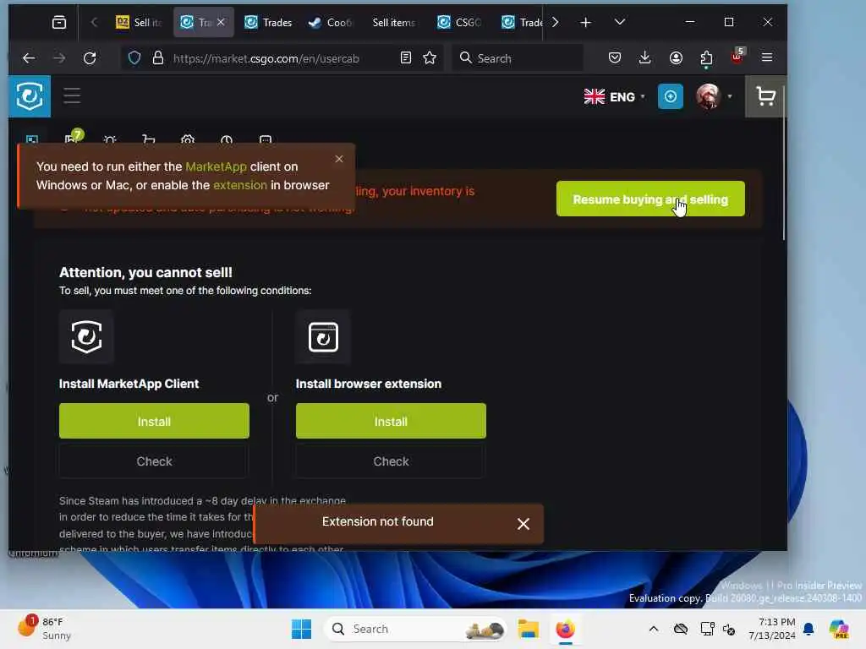Viewport: 866px width, 649px height.
Task: Open Firefox downloads panel
Action: coord(644,58)
